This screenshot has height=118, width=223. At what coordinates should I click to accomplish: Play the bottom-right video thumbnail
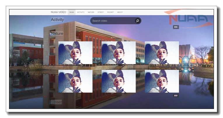(162, 81)
